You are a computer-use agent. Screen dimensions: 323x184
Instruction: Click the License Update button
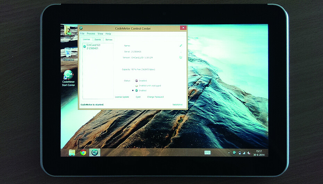pyautogui.click(x=122, y=97)
